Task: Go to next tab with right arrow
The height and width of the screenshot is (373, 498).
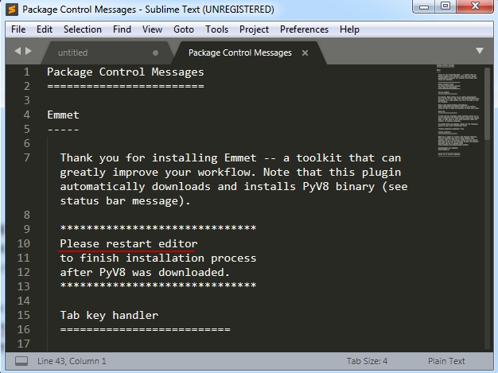Action: coord(29,51)
